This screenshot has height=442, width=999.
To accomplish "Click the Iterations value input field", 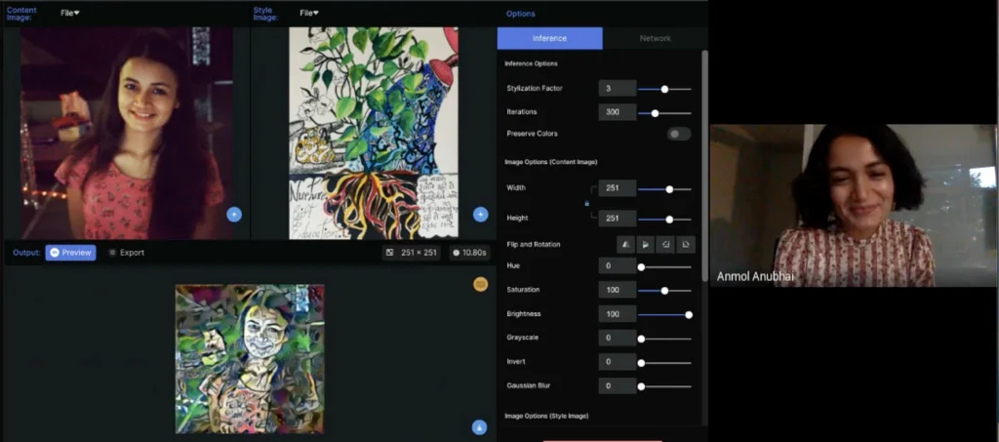I will 618,112.
